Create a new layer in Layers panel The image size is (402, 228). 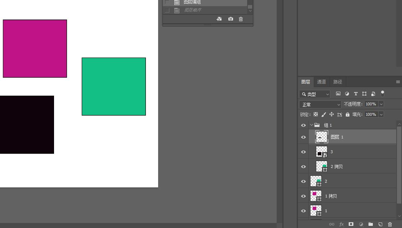coord(380,224)
